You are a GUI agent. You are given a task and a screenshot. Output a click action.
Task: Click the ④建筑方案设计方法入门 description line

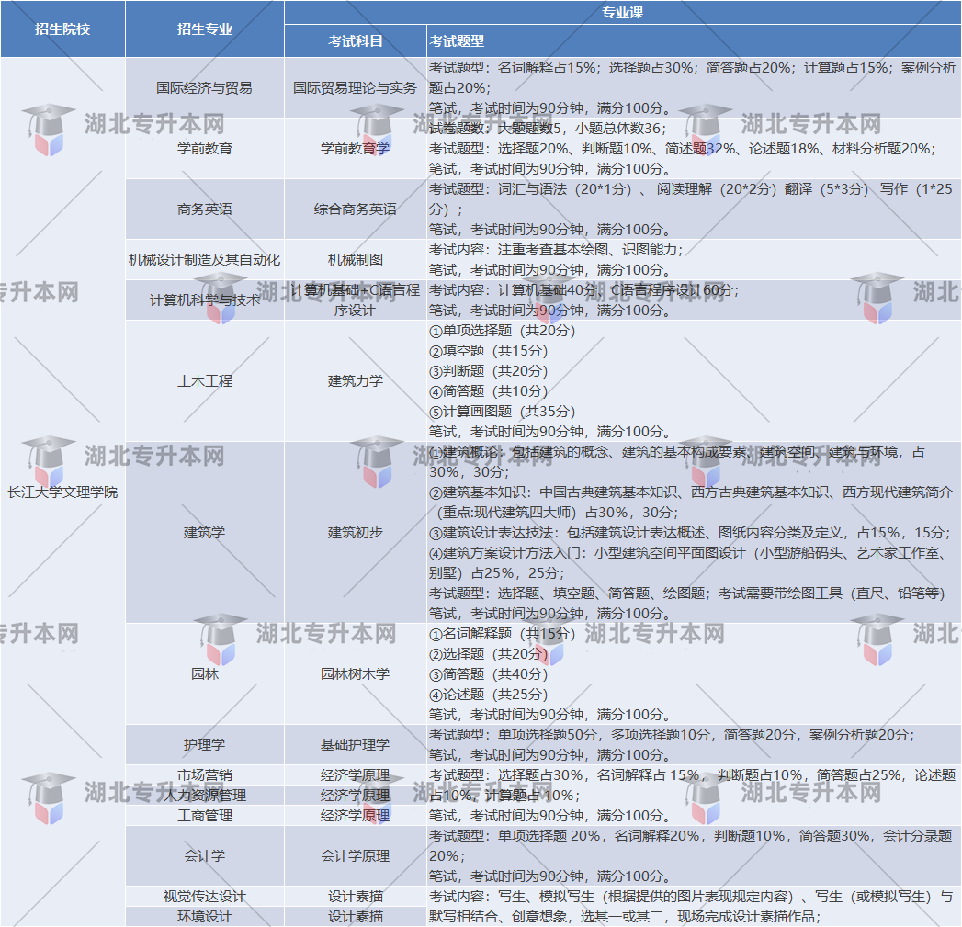[688, 563]
